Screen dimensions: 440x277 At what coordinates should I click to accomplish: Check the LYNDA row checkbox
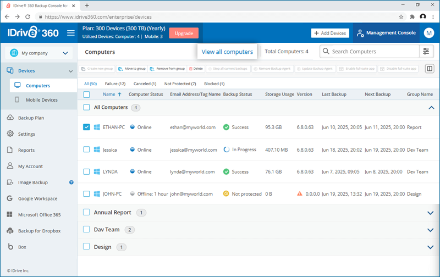[x=86, y=171]
